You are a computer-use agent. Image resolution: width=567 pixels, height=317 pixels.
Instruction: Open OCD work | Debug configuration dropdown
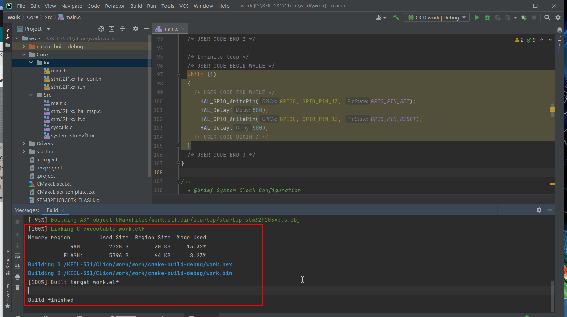(437, 17)
